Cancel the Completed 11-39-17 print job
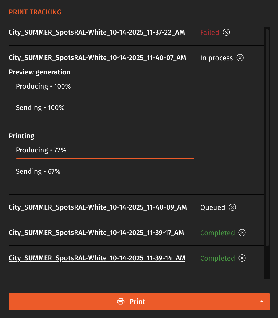 click(x=242, y=233)
